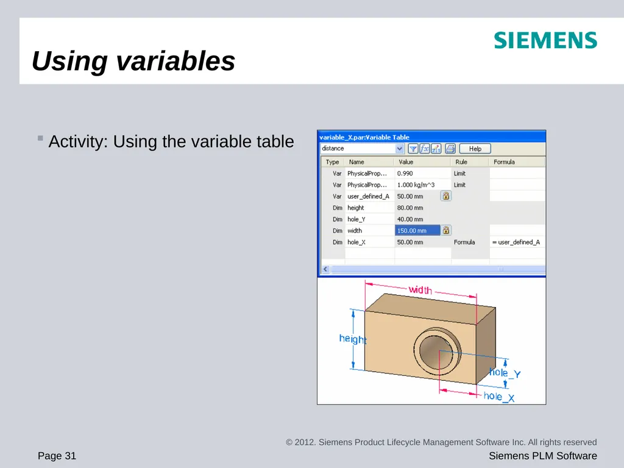Click the 80.00 mm value cell
Image resolution: width=624 pixels, height=468 pixels.
click(423, 208)
